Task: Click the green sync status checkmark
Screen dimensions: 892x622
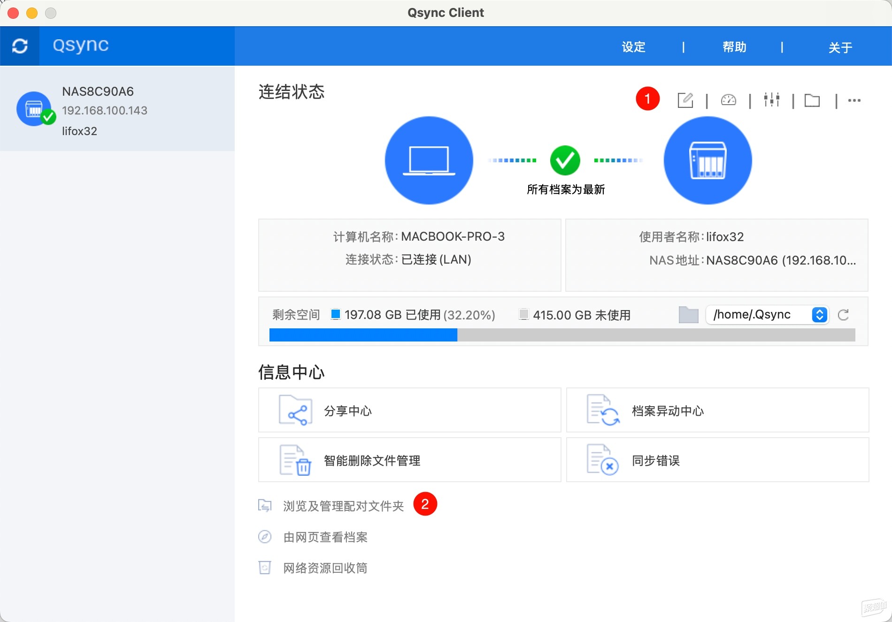Action: click(565, 160)
